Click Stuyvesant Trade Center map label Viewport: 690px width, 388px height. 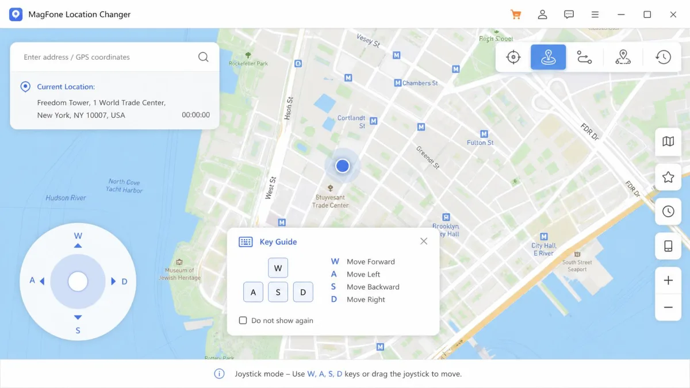tap(331, 201)
